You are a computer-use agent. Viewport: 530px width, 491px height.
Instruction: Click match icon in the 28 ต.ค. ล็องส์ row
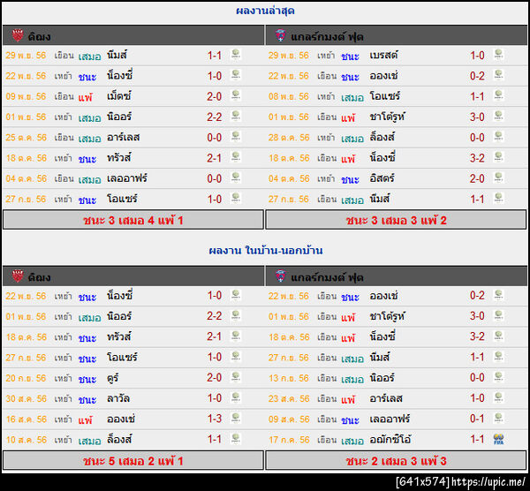point(498,137)
